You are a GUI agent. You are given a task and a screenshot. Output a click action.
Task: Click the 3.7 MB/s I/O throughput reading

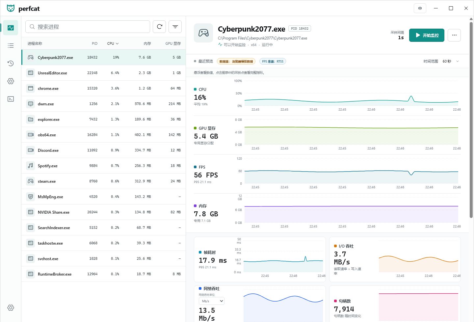pyautogui.click(x=342, y=258)
